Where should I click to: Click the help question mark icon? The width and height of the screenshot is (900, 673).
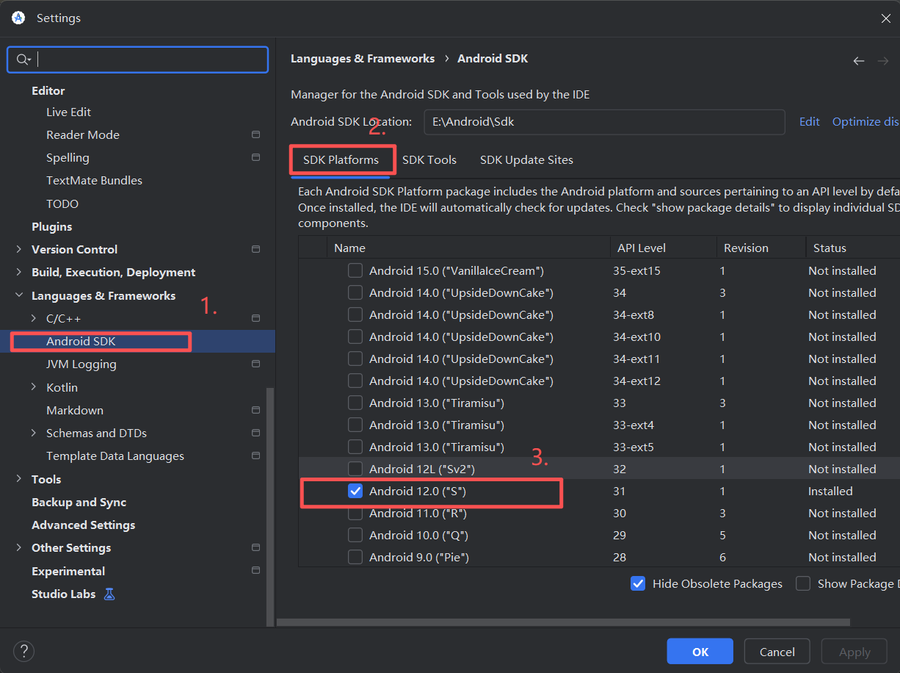click(23, 651)
